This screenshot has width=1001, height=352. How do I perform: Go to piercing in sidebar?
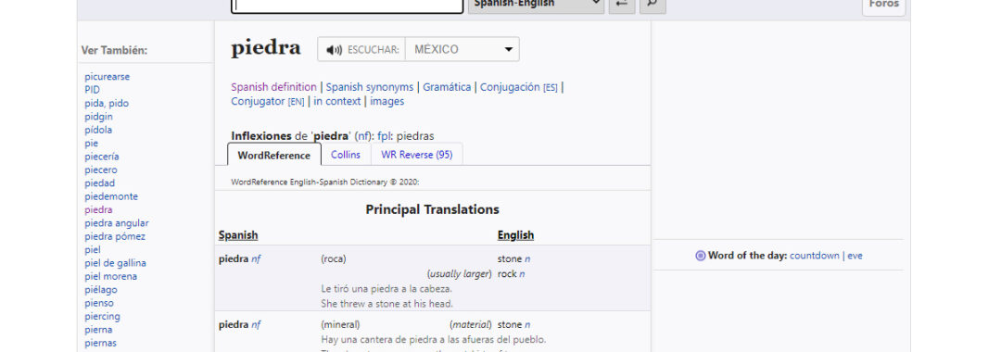click(102, 316)
